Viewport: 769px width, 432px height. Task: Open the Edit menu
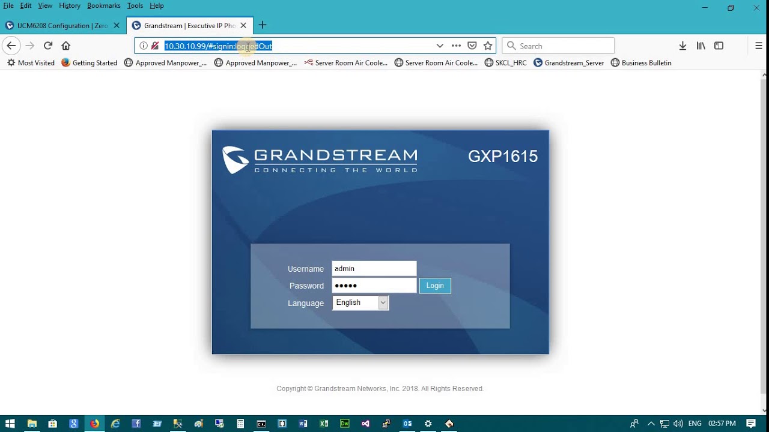coord(25,5)
